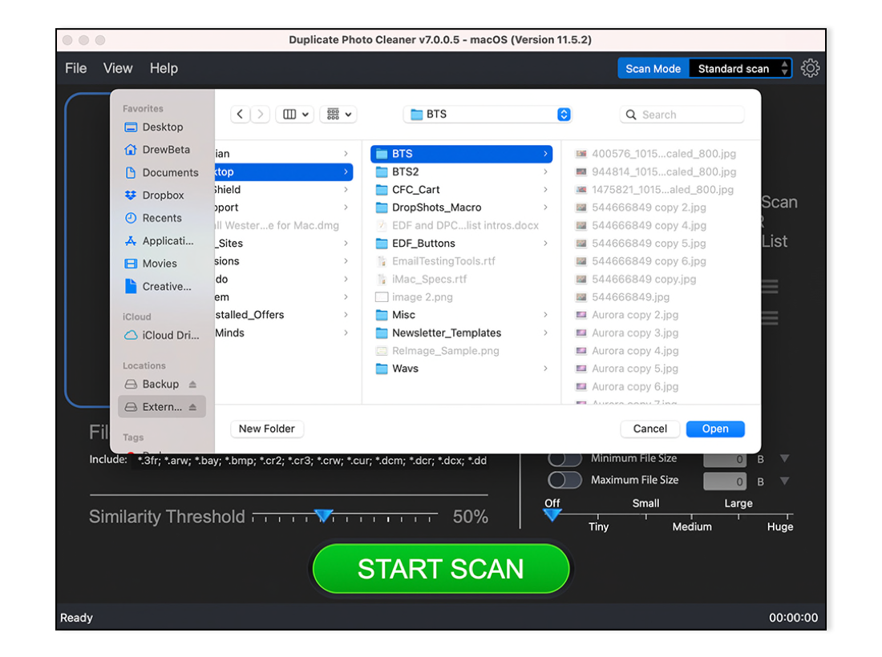This screenshot has width=882, height=657.
Task: Select the Movies sidebar item
Action: coord(160,264)
